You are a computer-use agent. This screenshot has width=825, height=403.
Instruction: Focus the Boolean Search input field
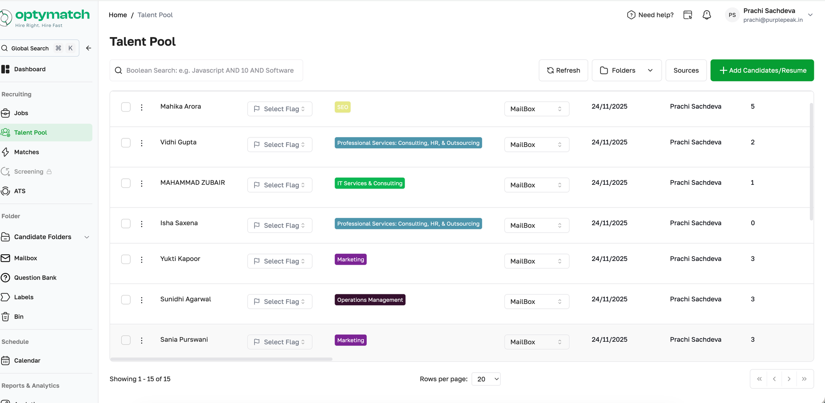(x=210, y=70)
